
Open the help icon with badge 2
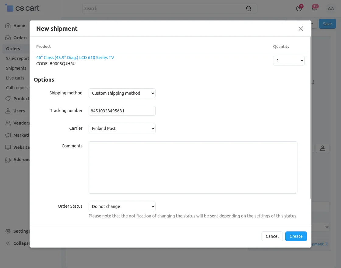[x=299, y=8]
